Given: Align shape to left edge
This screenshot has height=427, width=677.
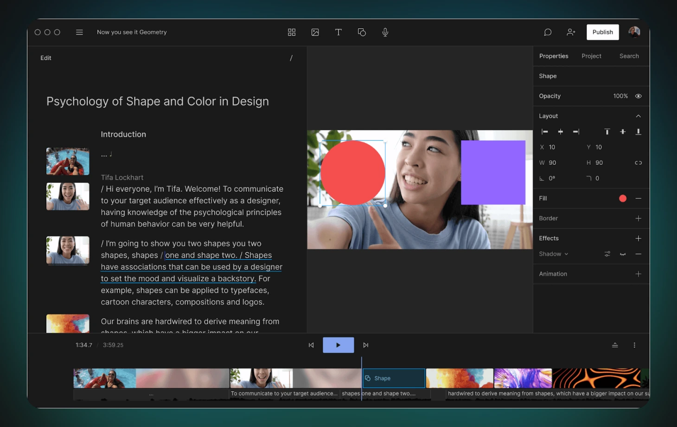Looking at the screenshot, I should 545,132.
